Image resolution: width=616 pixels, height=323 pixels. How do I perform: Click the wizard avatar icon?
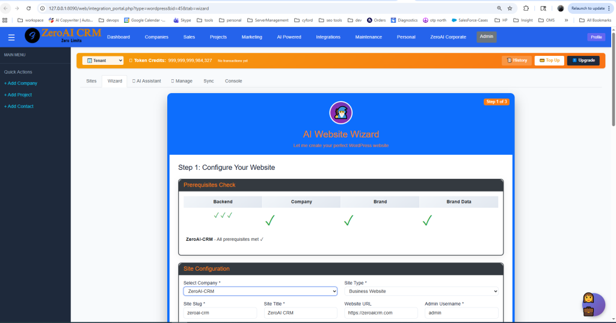[340, 113]
